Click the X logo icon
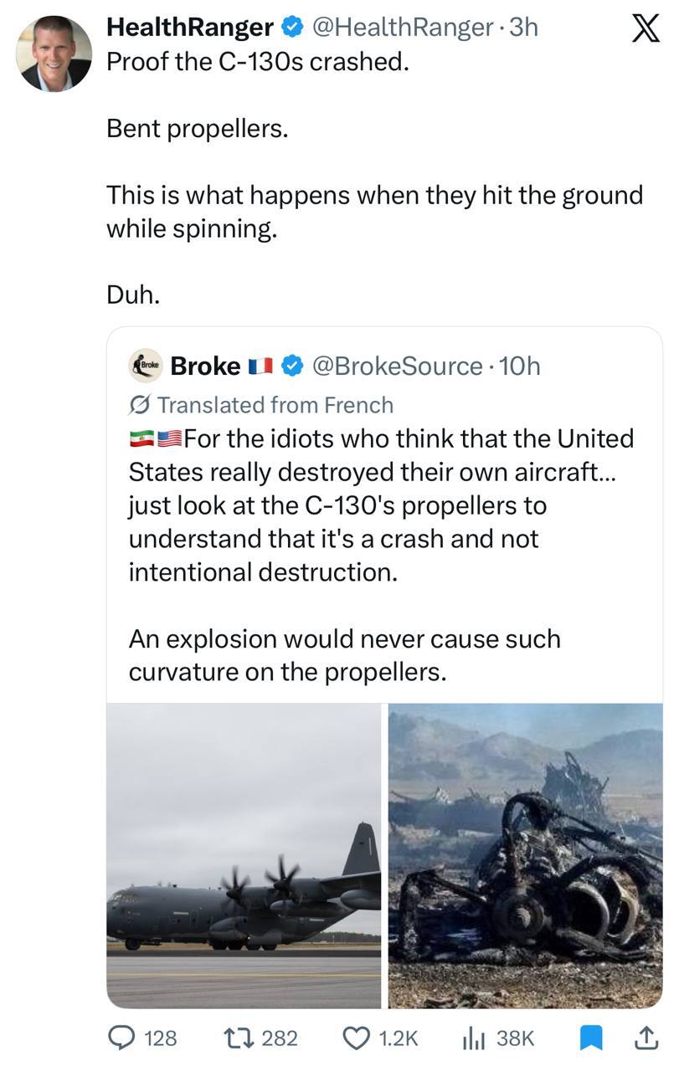The height and width of the screenshot is (1071, 679). pyautogui.click(x=642, y=30)
